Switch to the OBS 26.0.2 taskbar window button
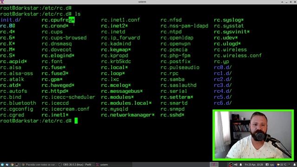297x167 pixels. pos(75,165)
